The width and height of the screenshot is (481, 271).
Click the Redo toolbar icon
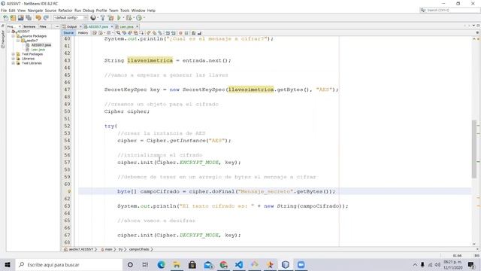pos(46,18)
